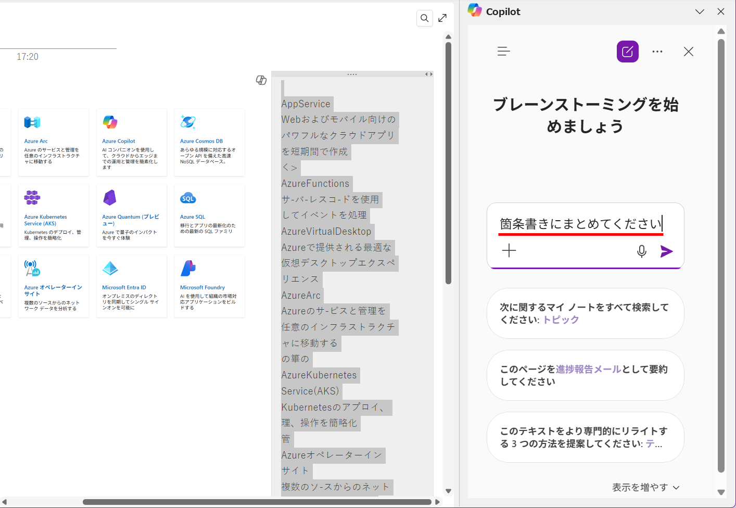Open search with the magnifier icon
Screen dimensions: 736x508
pos(424,18)
